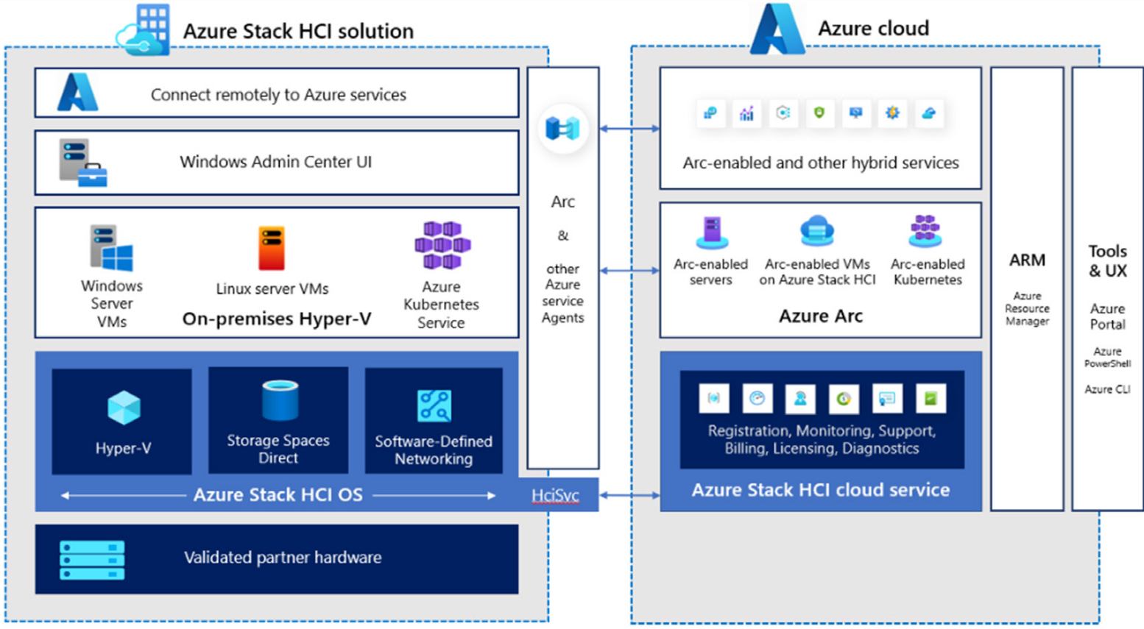Select the orange Linux server VMs icon
The image size is (1144, 629).
pyautogui.click(x=272, y=248)
